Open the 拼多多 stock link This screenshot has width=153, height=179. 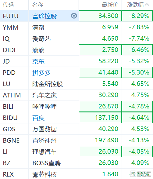point(41,73)
